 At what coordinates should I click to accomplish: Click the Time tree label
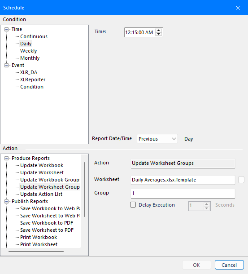pyautogui.click(x=17, y=29)
